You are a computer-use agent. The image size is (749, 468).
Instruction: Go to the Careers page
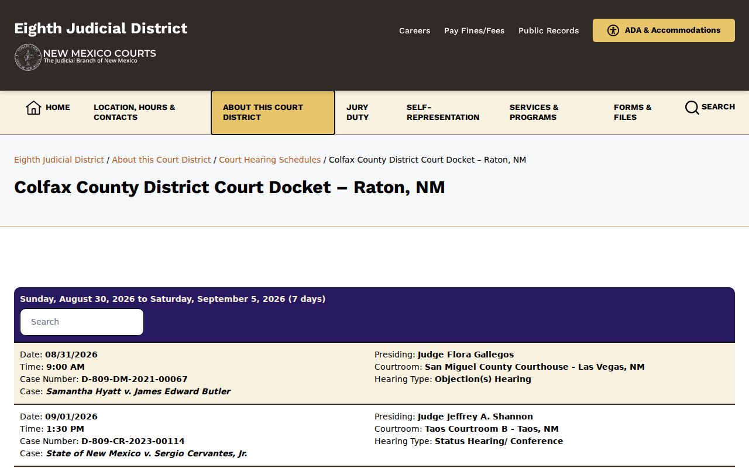pyautogui.click(x=414, y=30)
